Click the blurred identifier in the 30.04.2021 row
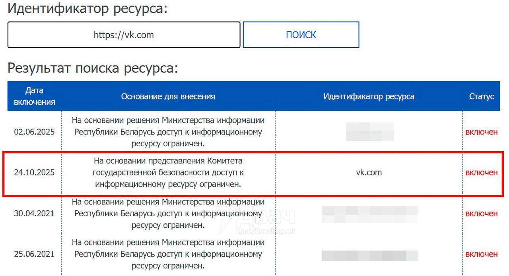 click(x=369, y=213)
